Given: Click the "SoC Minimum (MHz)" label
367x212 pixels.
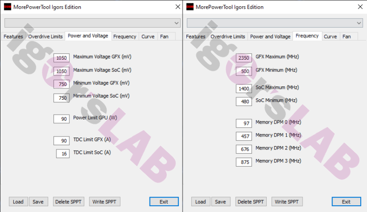Looking at the screenshot, I should 276,100.
